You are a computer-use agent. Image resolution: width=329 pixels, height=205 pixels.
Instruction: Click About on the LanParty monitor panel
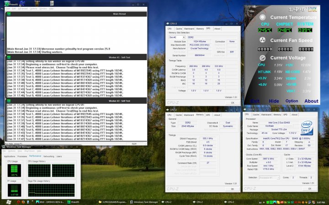click(311, 101)
